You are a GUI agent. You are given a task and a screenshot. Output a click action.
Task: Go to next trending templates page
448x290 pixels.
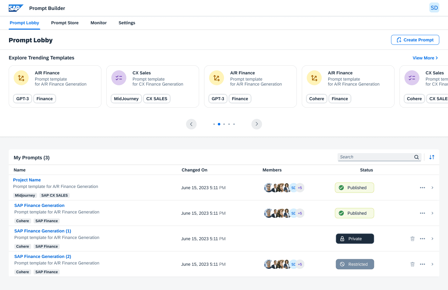click(x=257, y=124)
